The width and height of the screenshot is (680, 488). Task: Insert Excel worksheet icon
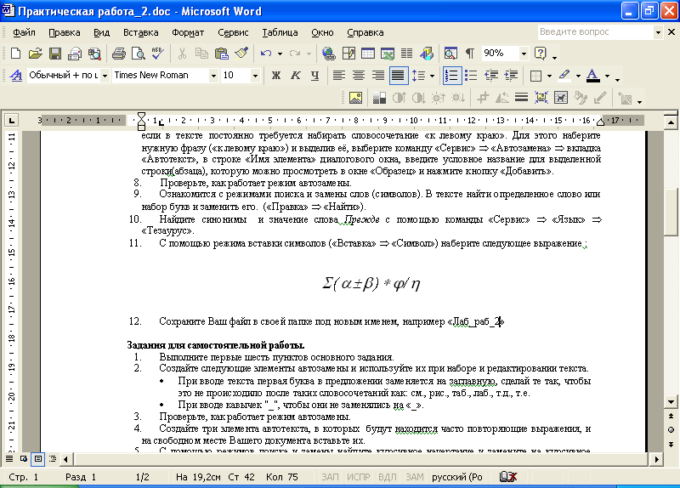pyautogui.click(x=388, y=54)
